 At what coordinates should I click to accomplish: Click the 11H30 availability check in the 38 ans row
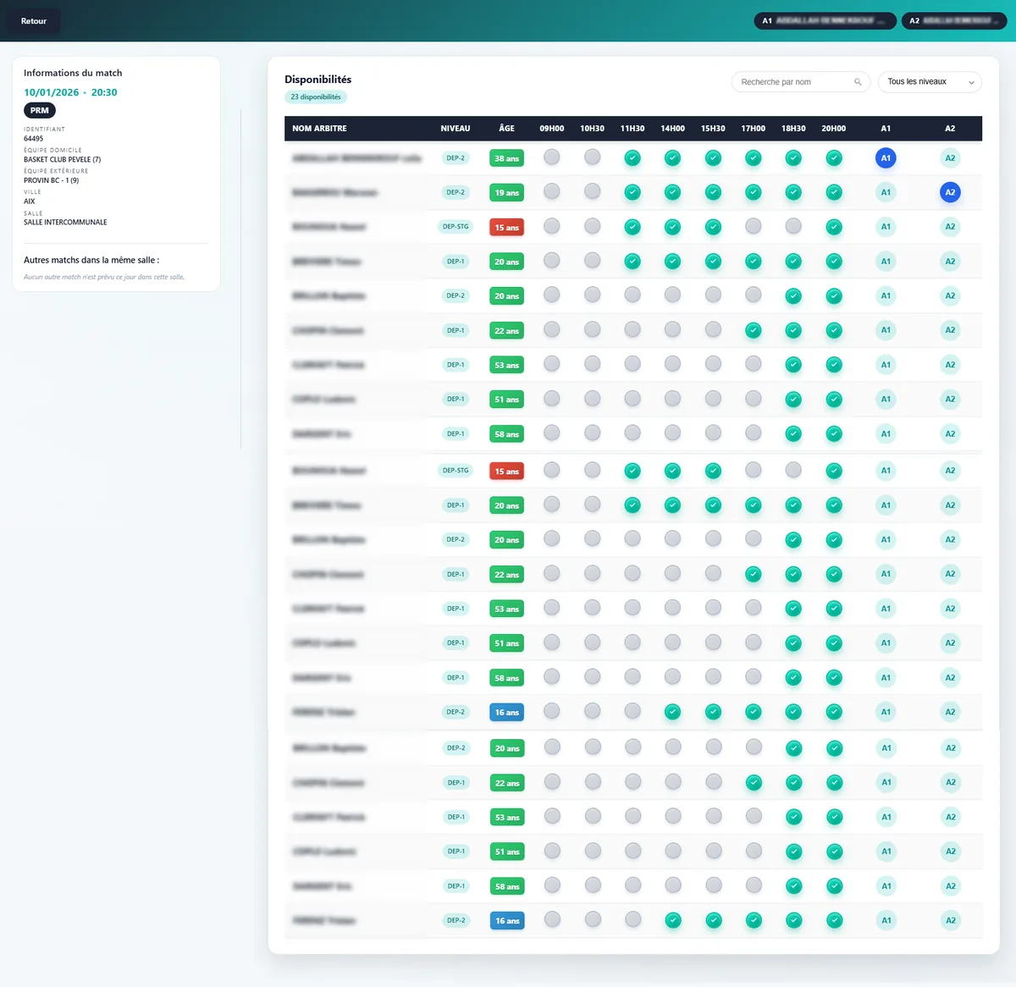coord(632,158)
